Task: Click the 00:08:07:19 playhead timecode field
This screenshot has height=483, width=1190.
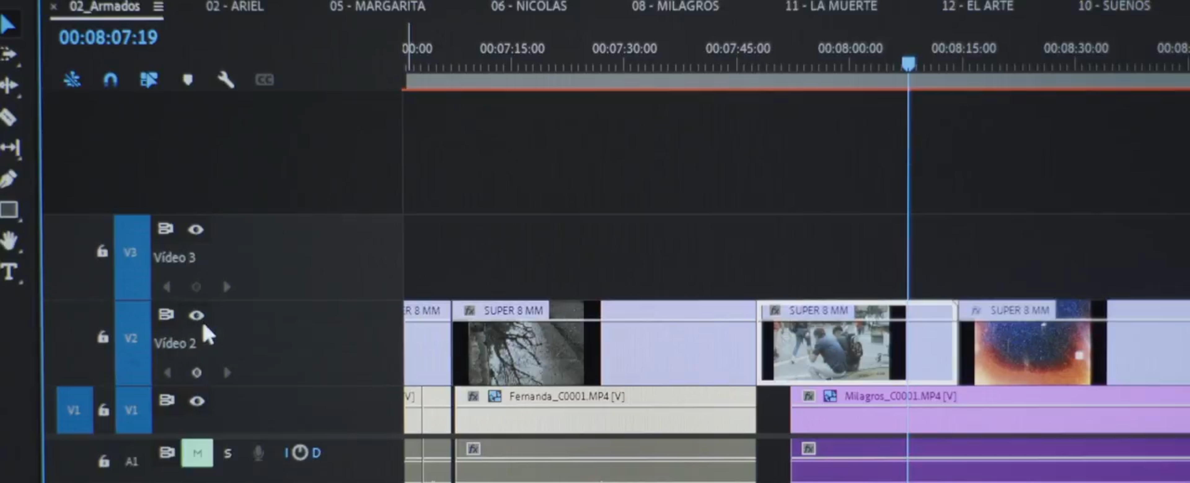Action: click(x=108, y=37)
